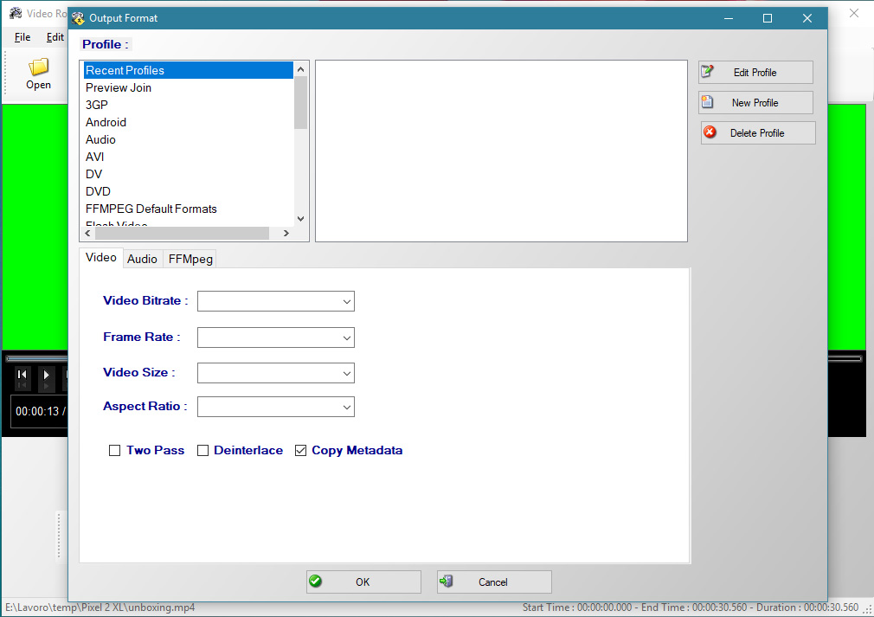Click the Edit Profile icon button
This screenshot has width=874, height=617.
tap(708, 72)
